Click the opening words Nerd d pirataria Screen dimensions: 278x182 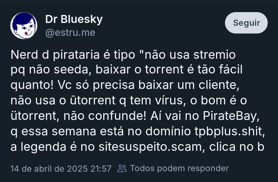click(55, 55)
